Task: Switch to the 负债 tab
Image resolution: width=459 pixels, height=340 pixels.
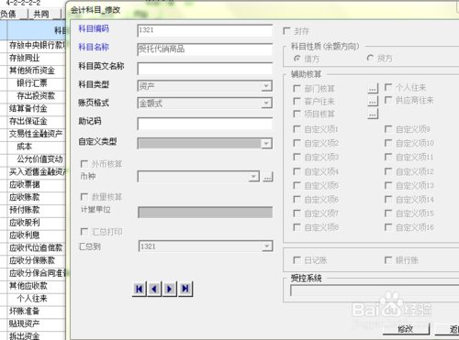Action: [x=8, y=14]
